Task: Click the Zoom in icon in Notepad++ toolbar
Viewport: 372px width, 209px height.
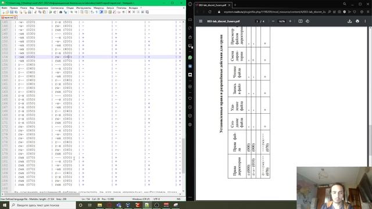Action: coord(71,12)
